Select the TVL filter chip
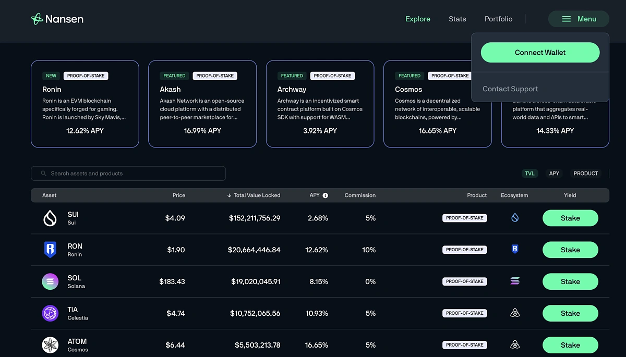This screenshot has height=357, width=626. click(529, 174)
